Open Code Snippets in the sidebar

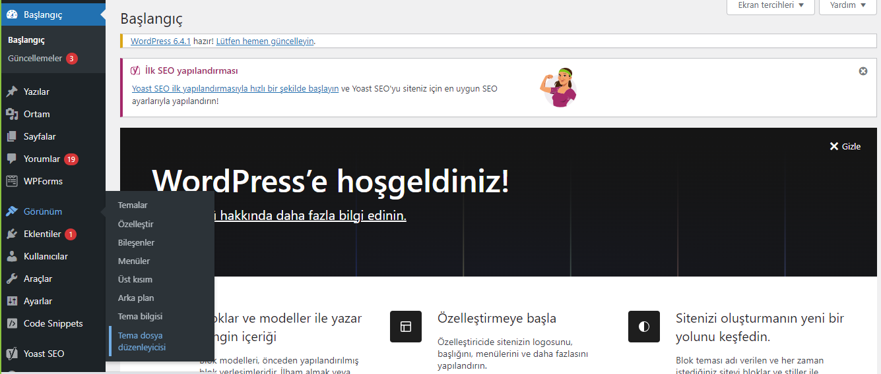(53, 323)
